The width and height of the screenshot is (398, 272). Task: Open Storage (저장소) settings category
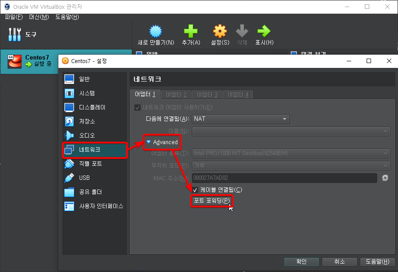pos(95,121)
